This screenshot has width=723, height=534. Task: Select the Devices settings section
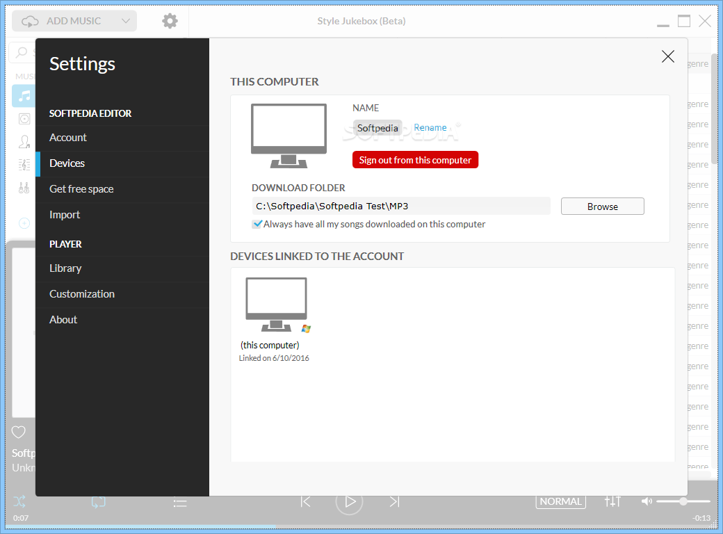coord(122,163)
